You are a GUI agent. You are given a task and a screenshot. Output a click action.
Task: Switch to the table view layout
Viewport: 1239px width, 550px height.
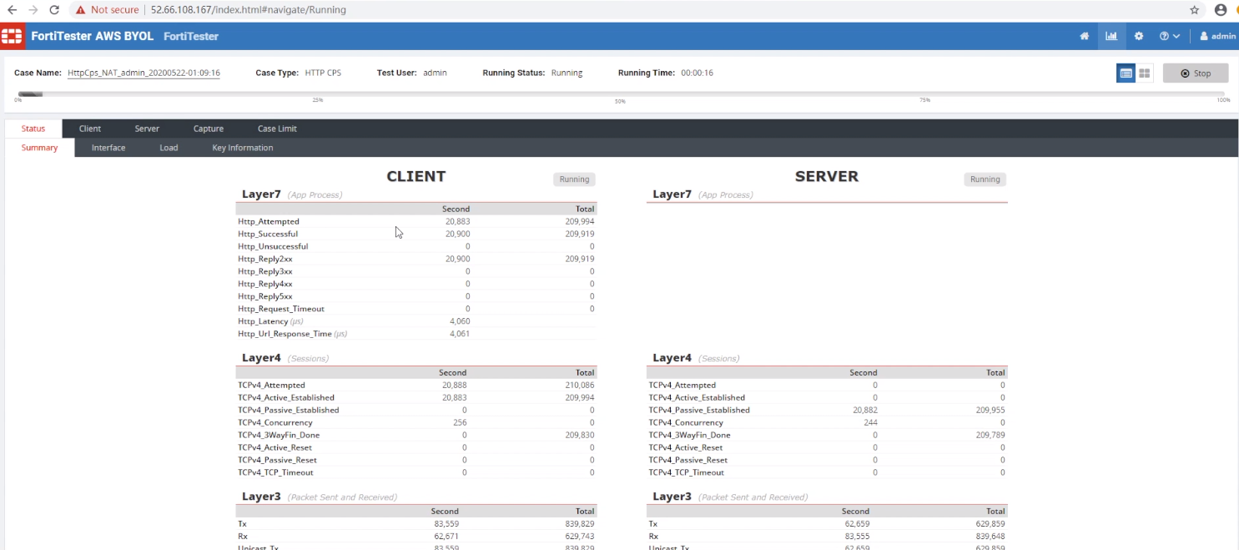(1125, 73)
